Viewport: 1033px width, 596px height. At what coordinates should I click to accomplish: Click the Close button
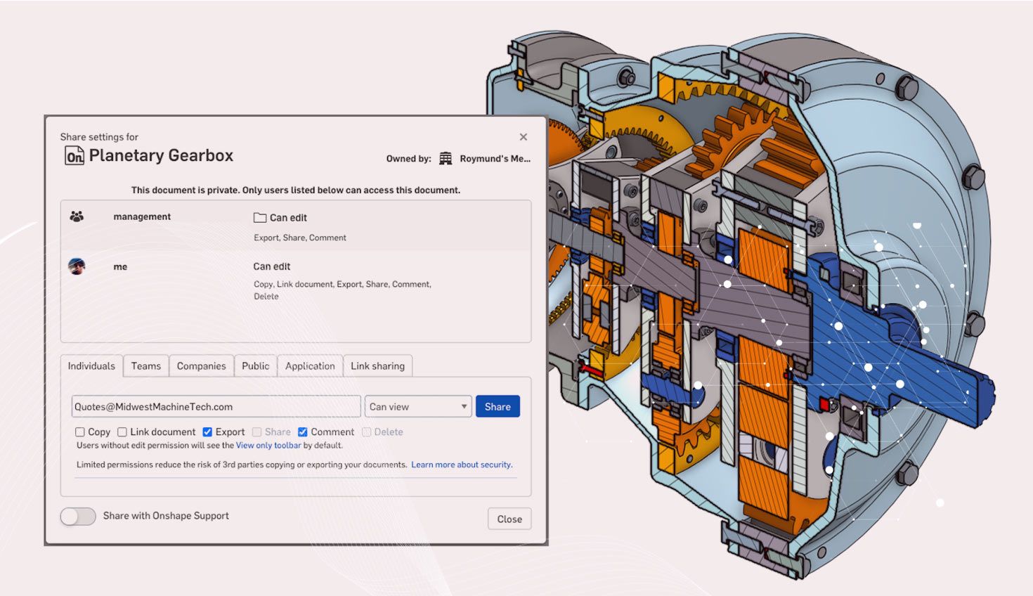(x=509, y=519)
